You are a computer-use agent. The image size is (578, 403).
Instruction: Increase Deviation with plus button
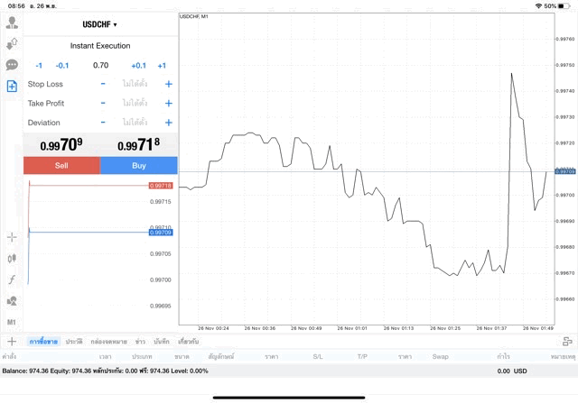click(x=168, y=123)
